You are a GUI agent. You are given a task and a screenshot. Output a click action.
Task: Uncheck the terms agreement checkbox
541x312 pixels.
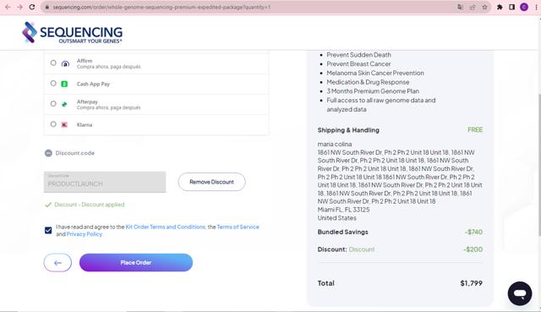click(48, 230)
